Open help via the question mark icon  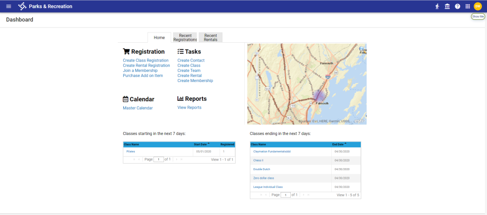click(x=457, y=6)
